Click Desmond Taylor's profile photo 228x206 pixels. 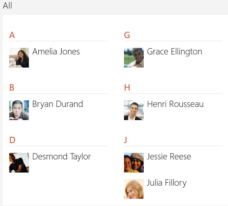pyautogui.click(x=19, y=163)
